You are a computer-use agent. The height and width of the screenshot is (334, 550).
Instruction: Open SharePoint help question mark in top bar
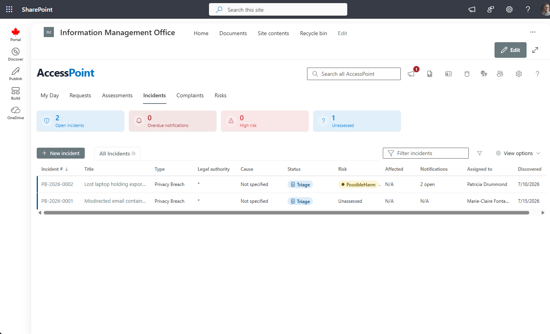[x=528, y=9]
